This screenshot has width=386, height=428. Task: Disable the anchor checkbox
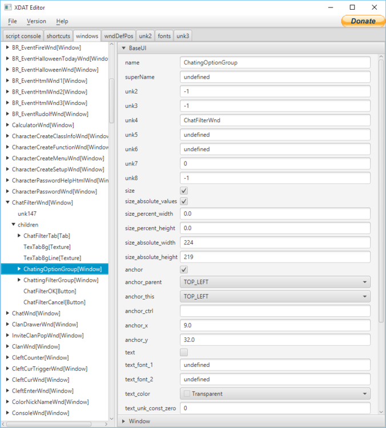coord(184,269)
